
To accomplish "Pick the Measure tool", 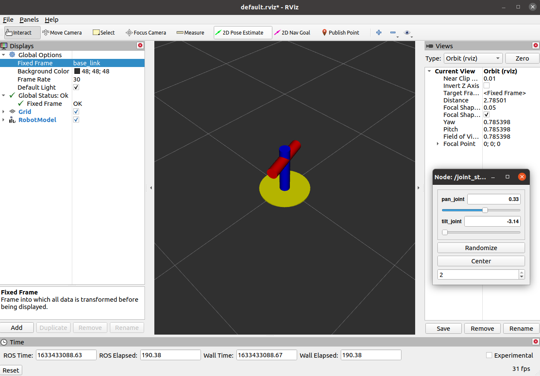I will pyautogui.click(x=190, y=32).
